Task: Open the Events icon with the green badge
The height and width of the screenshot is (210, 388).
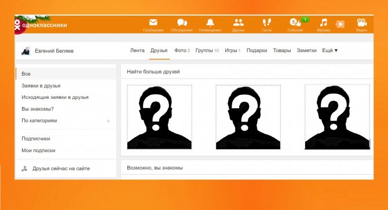Action: click(295, 23)
